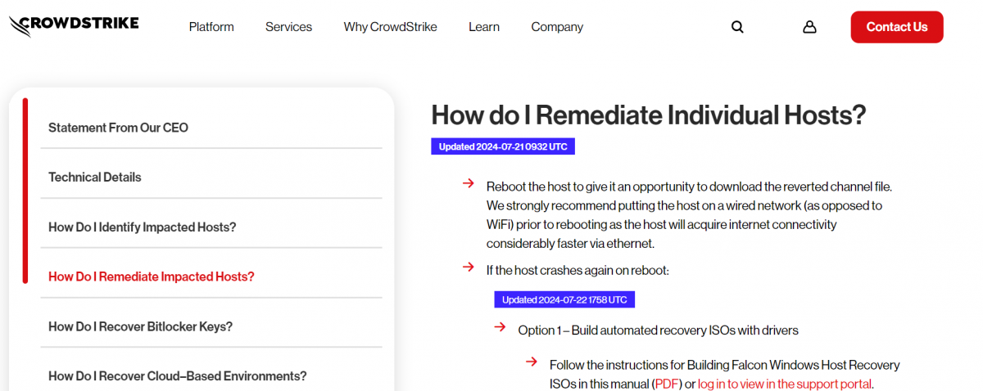Image resolution: width=983 pixels, height=391 pixels.
Task: Expand the Learn navigation menu
Action: pyautogui.click(x=484, y=27)
